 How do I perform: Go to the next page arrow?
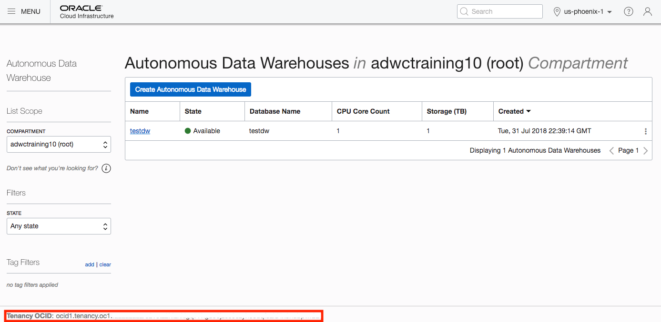tap(645, 151)
